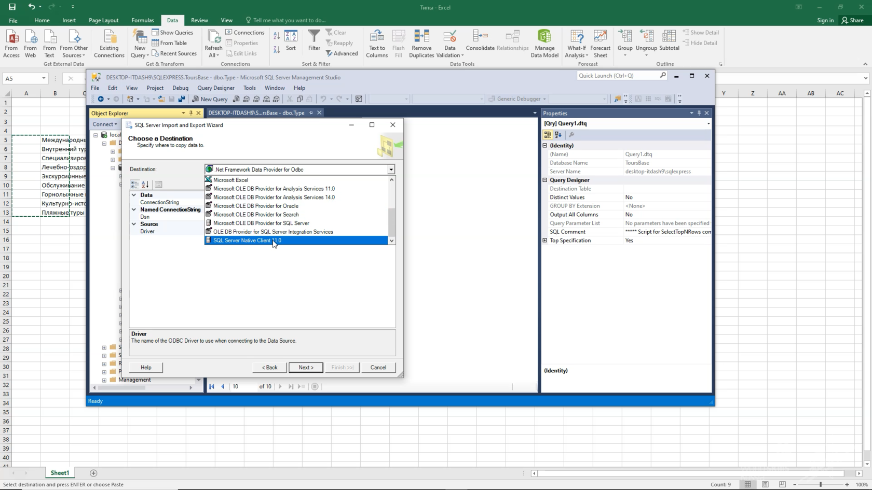Expand Top Specification property
The height and width of the screenshot is (490, 872).
545,241
